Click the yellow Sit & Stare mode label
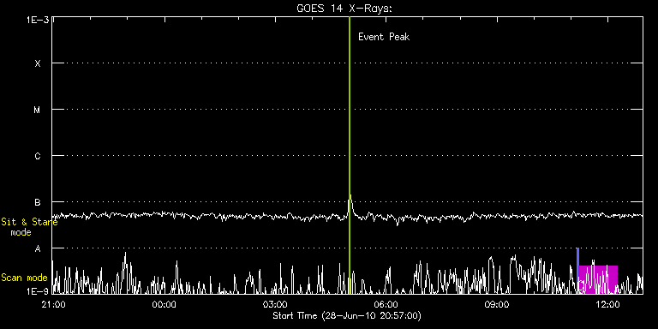 (29, 227)
